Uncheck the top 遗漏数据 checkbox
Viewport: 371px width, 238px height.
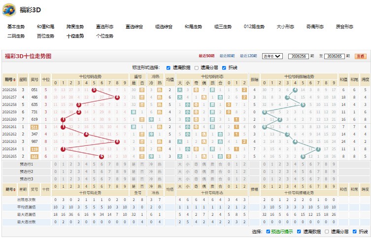(x=168, y=68)
